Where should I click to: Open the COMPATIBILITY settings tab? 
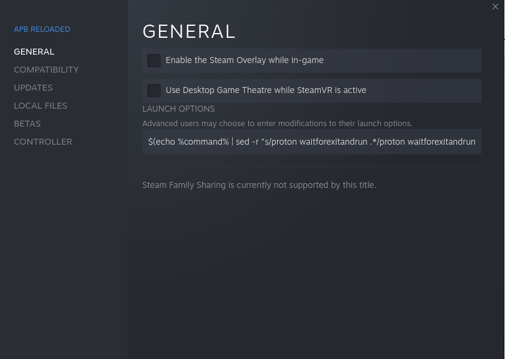(x=46, y=70)
